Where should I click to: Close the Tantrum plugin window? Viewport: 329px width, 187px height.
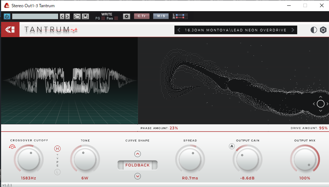(322, 5)
